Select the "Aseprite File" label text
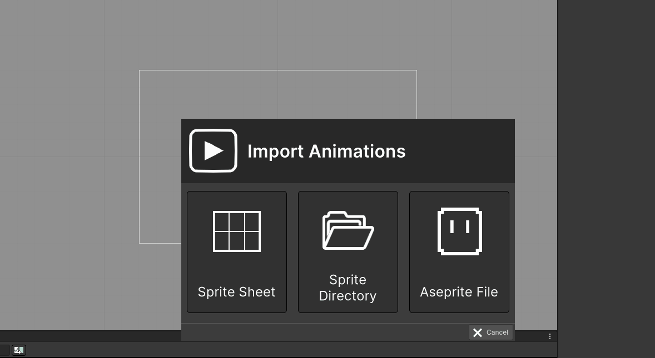This screenshot has width=655, height=358. pos(459,292)
